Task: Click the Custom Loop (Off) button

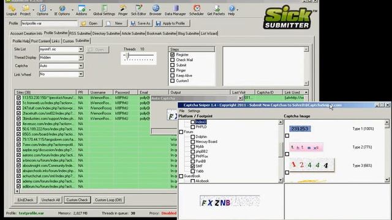Action: point(108,200)
